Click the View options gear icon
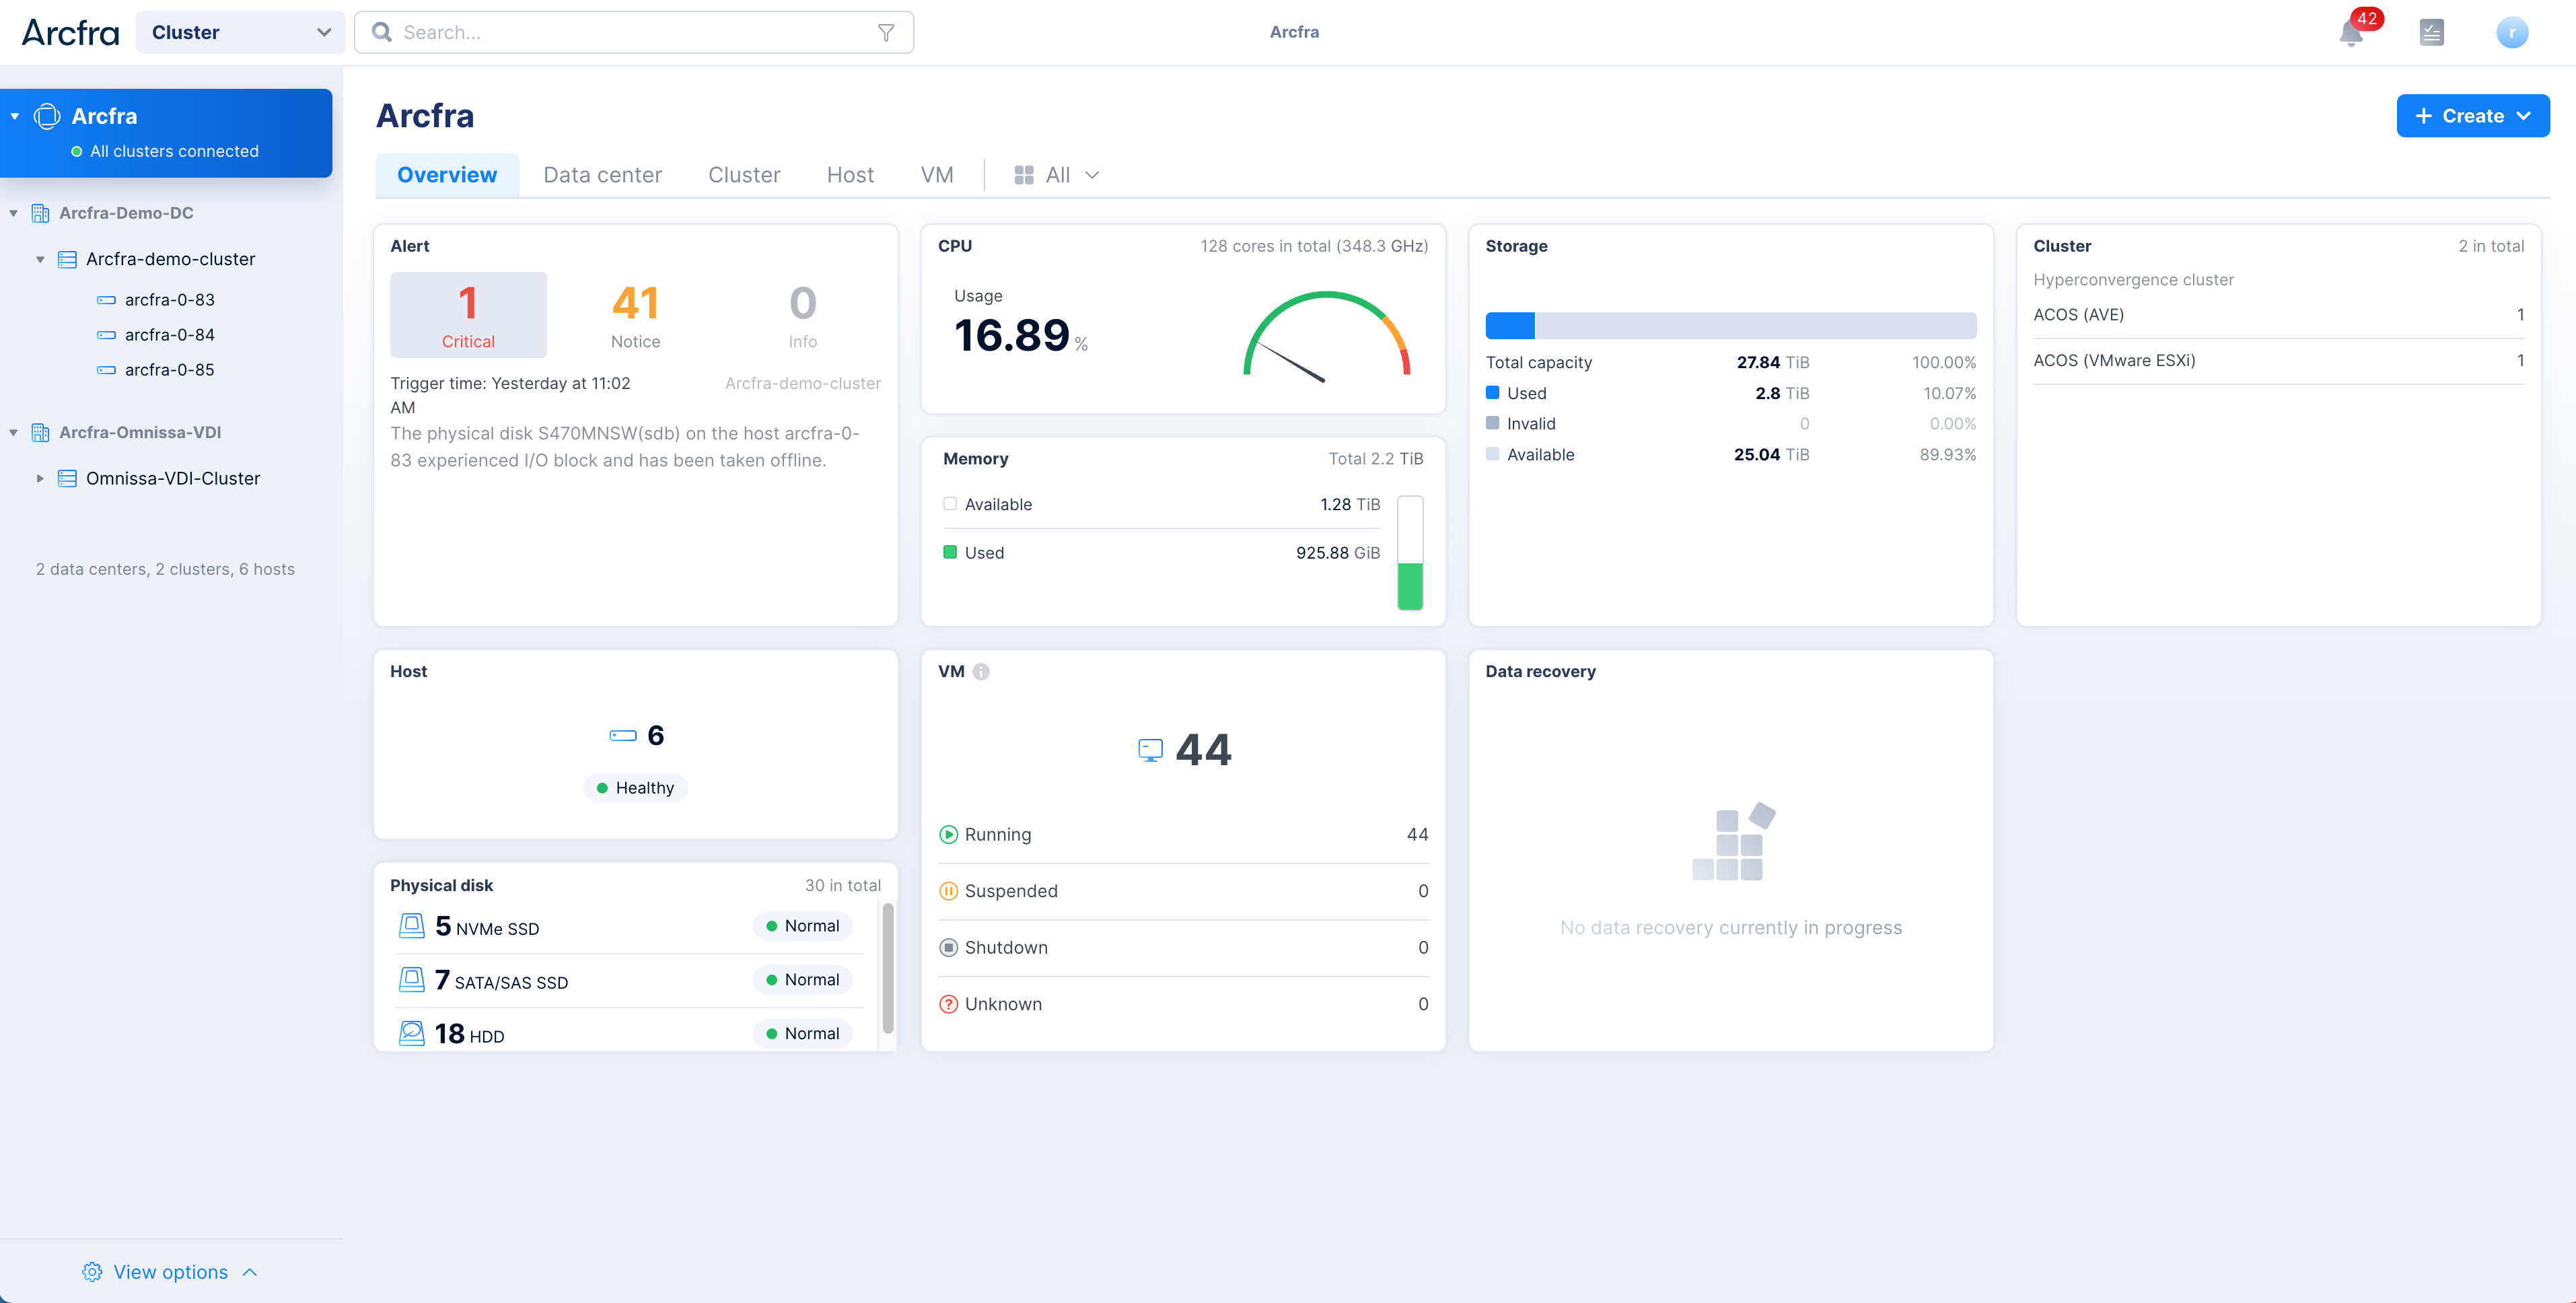 click(x=92, y=1272)
